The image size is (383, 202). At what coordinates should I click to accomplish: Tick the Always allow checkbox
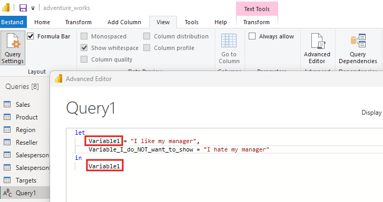coord(252,36)
